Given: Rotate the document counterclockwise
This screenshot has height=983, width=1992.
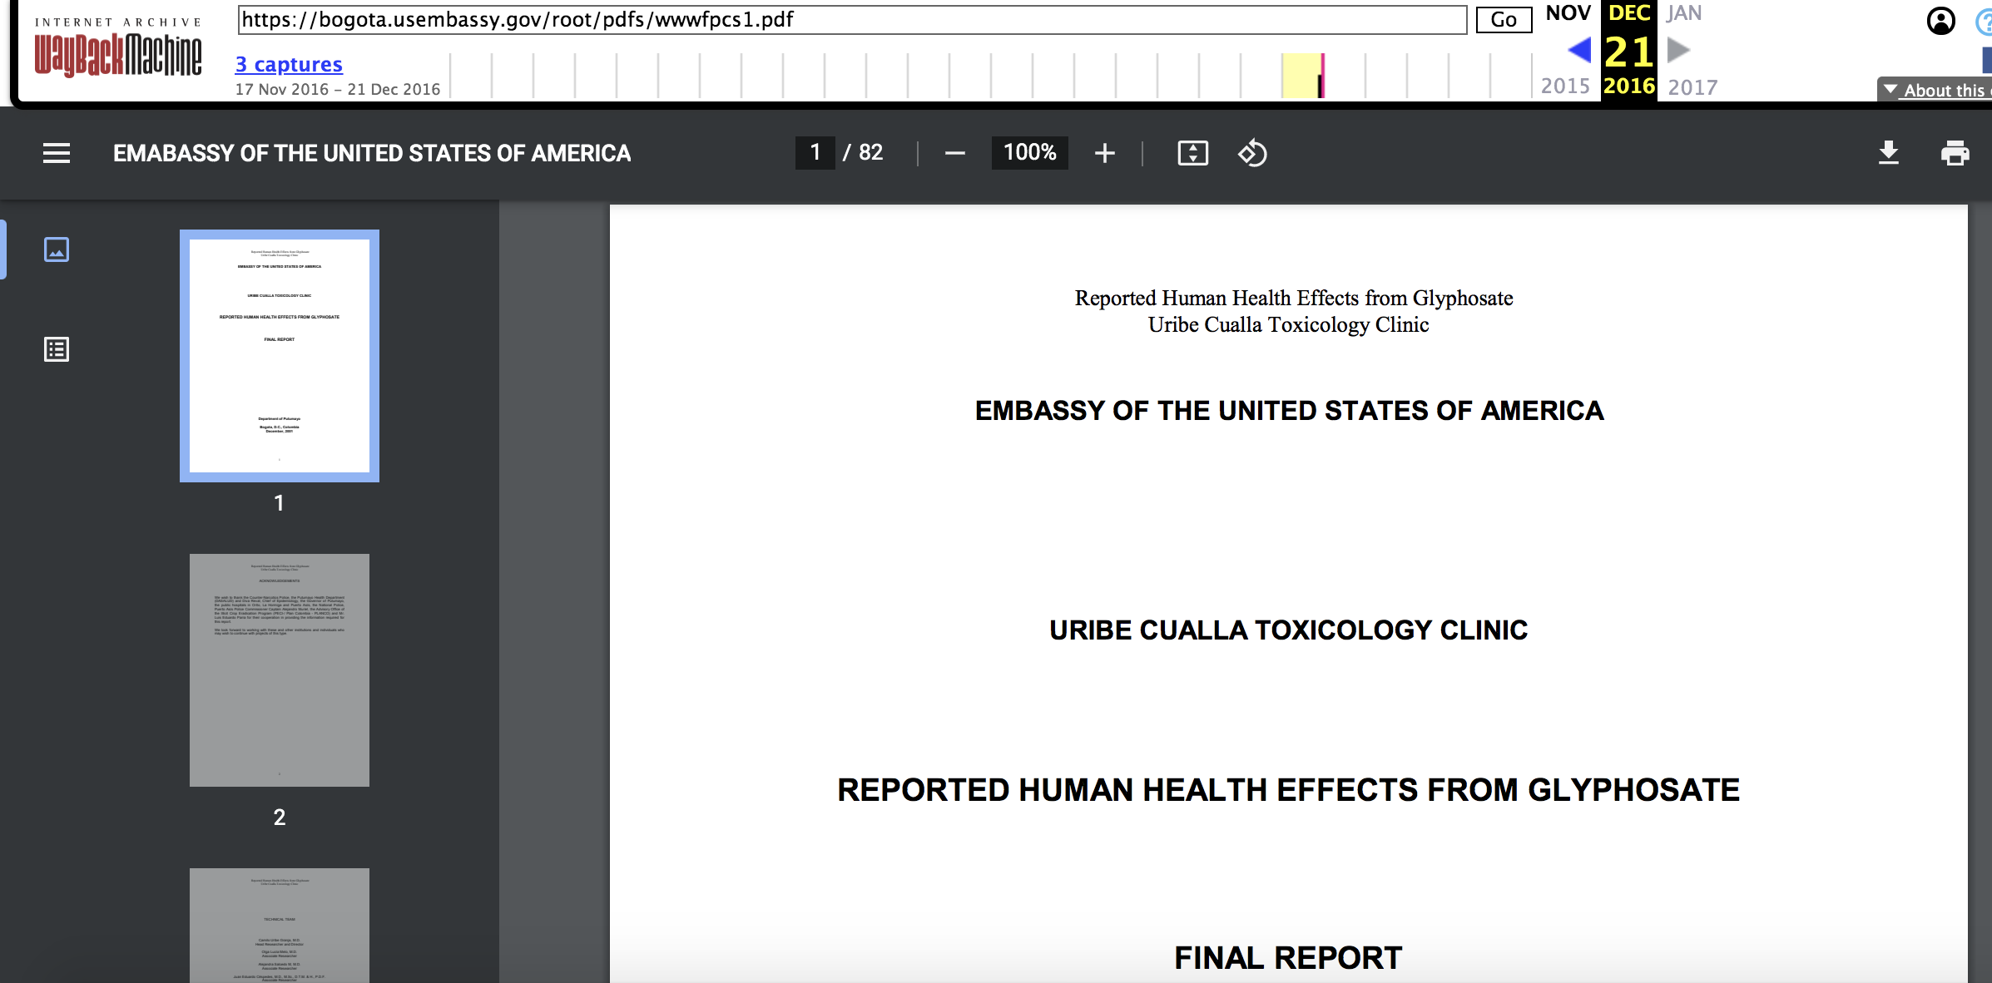Looking at the screenshot, I should (x=1252, y=153).
